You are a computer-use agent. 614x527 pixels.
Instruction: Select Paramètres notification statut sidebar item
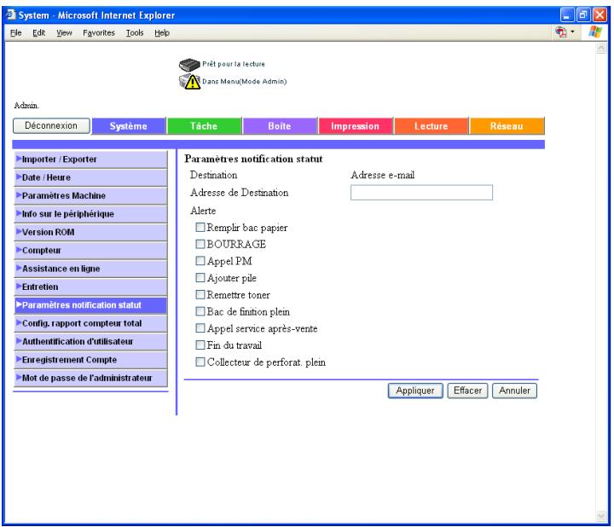point(90,305)
